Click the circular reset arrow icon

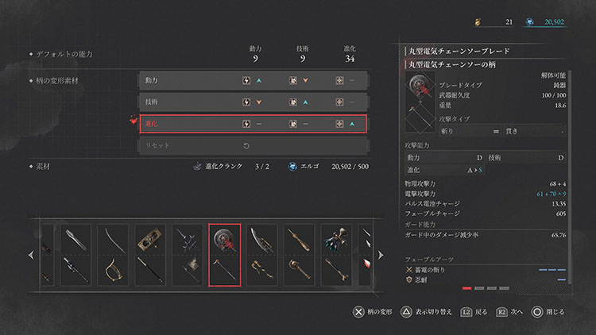[x=246, y=146]
